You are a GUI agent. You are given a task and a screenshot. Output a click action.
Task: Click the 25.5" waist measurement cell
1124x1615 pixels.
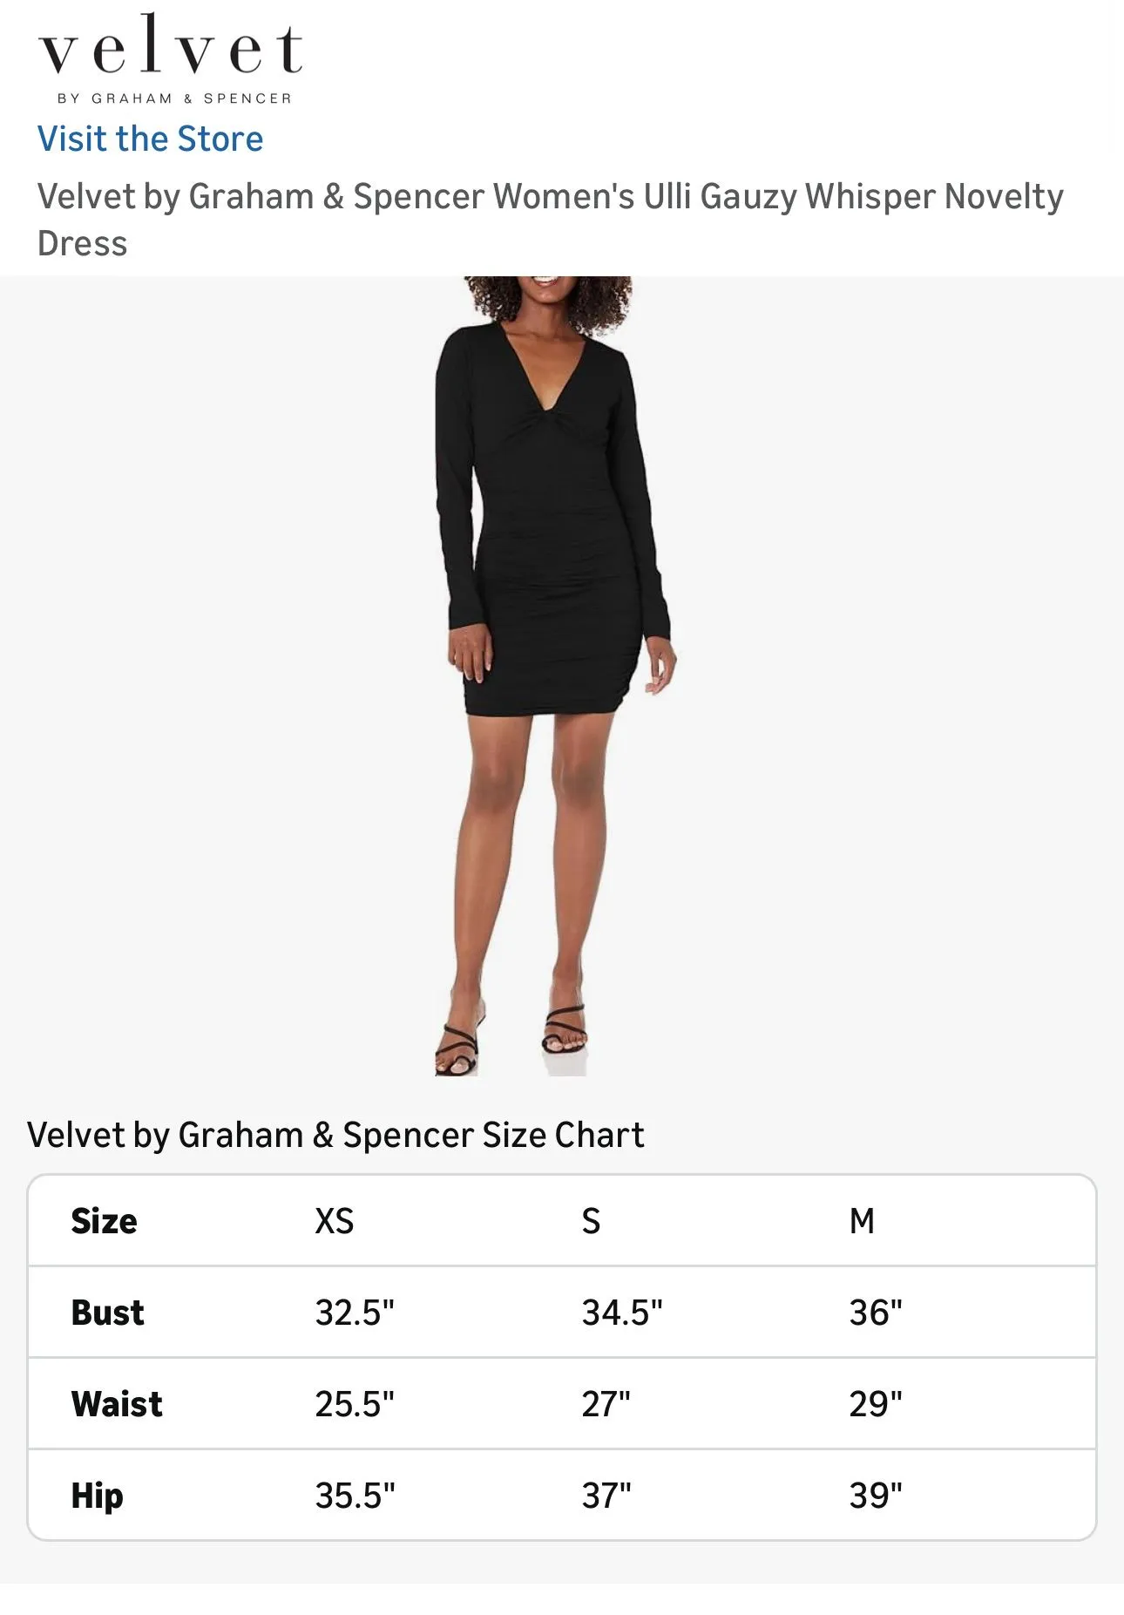tap(355, 1404)
